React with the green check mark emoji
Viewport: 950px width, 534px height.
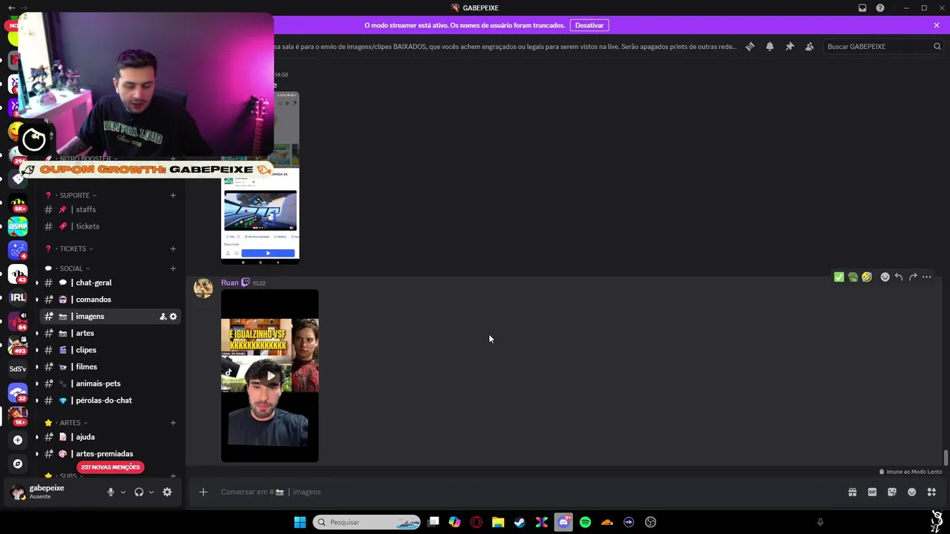[839, 277]
